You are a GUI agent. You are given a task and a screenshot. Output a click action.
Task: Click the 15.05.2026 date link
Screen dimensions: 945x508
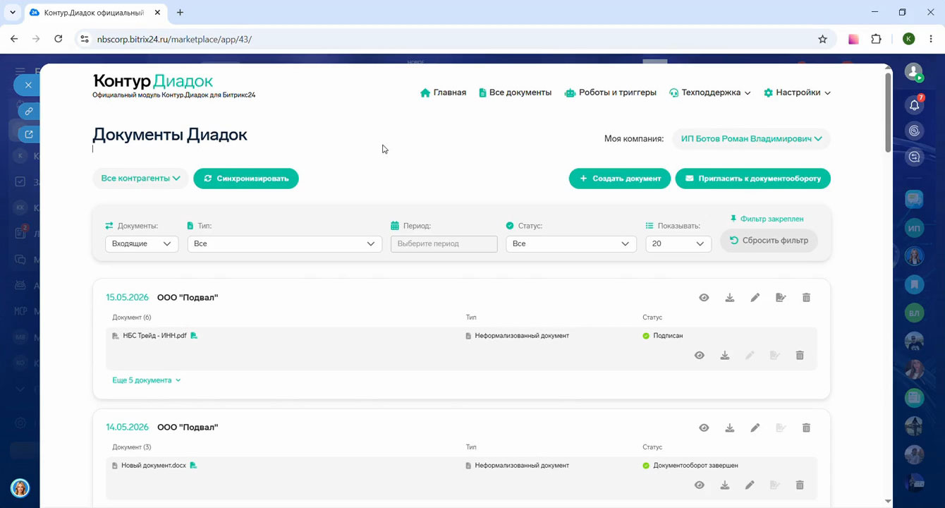click(128, 298)
